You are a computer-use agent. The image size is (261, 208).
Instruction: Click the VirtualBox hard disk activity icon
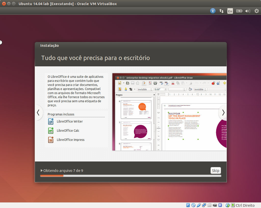tap(188, 205)
